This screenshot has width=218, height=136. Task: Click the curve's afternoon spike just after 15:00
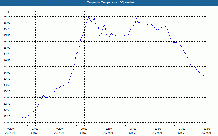pos(137,18)
